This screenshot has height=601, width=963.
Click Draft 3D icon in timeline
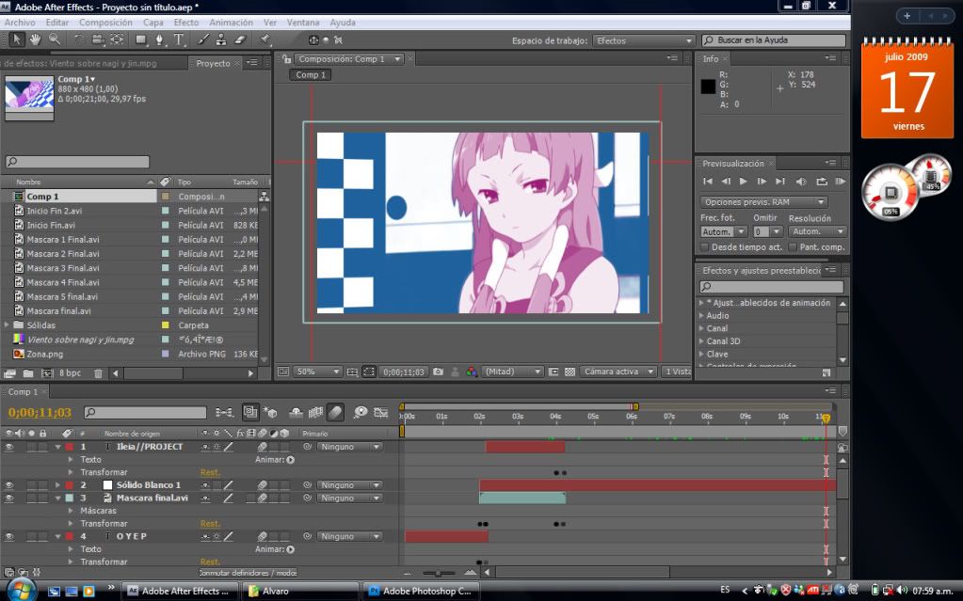270,413
